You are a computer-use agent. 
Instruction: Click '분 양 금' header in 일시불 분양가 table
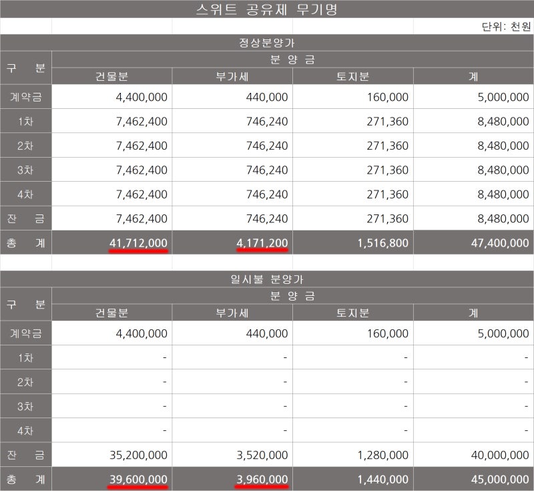click(x=292, y=296)
